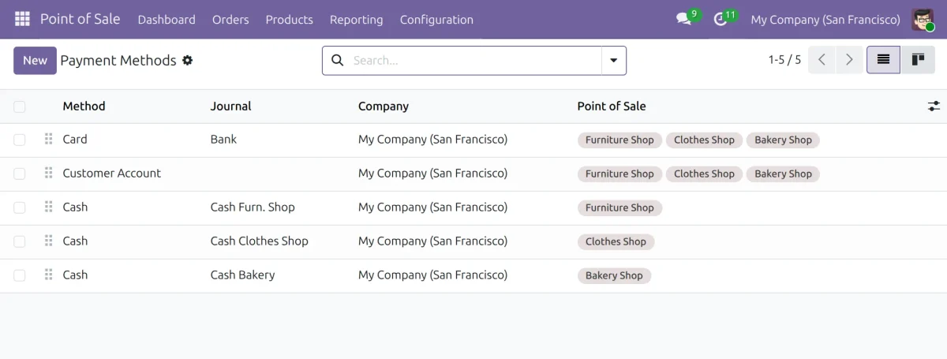Image resolution: width=947 pixels, height=359 pixels.
Task: Click the New button
Action: click(x=35, y=60)
